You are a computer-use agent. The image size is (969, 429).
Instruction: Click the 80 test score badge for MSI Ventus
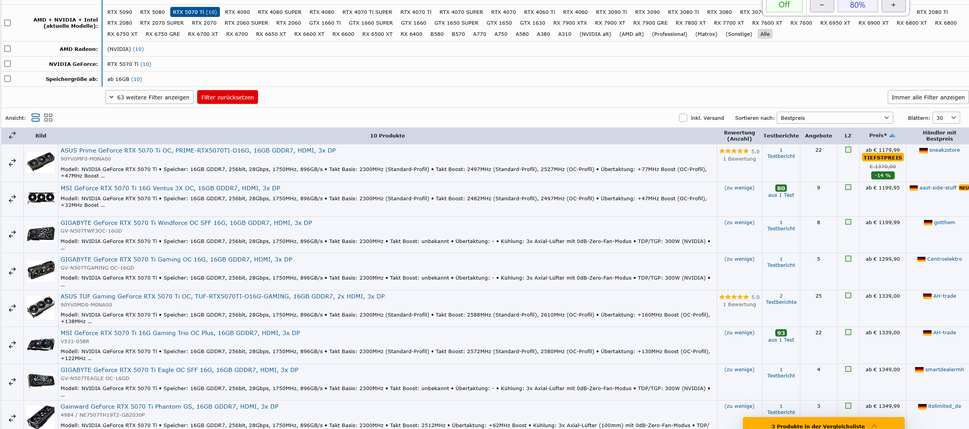click(x=781, y=188)
